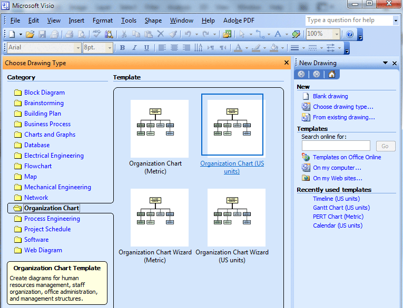Click the Bold formatting button
Screen dimensions: 403x308
pyautogui.click(x=123, y=48)
